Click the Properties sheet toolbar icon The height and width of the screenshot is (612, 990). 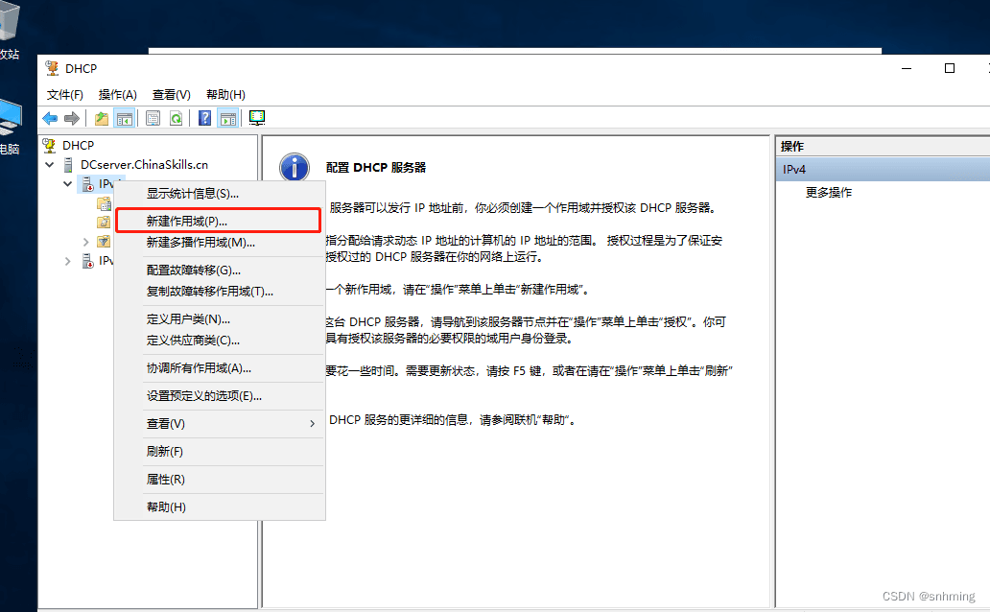click(x=153, y=118)
